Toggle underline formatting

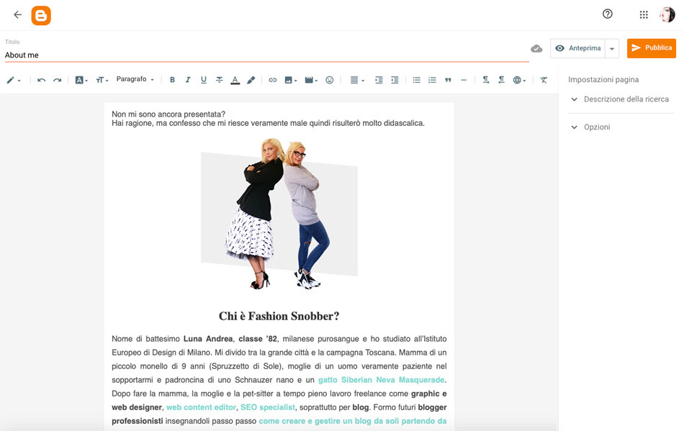203,80
